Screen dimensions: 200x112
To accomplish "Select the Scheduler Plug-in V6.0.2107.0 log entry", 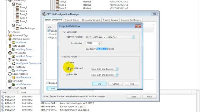I will click(74, 110).
